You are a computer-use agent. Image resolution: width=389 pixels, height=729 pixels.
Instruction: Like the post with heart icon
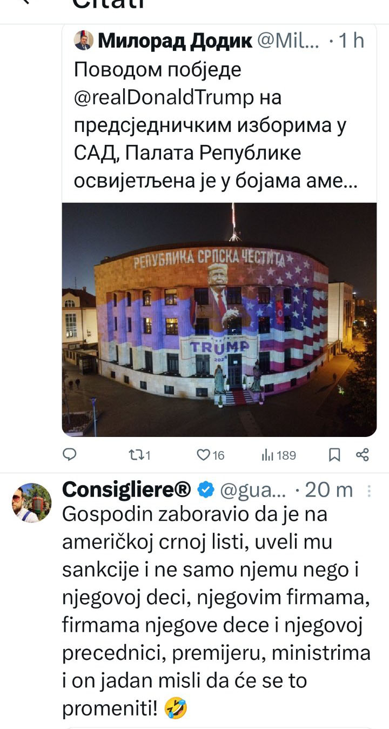(211, 455)
